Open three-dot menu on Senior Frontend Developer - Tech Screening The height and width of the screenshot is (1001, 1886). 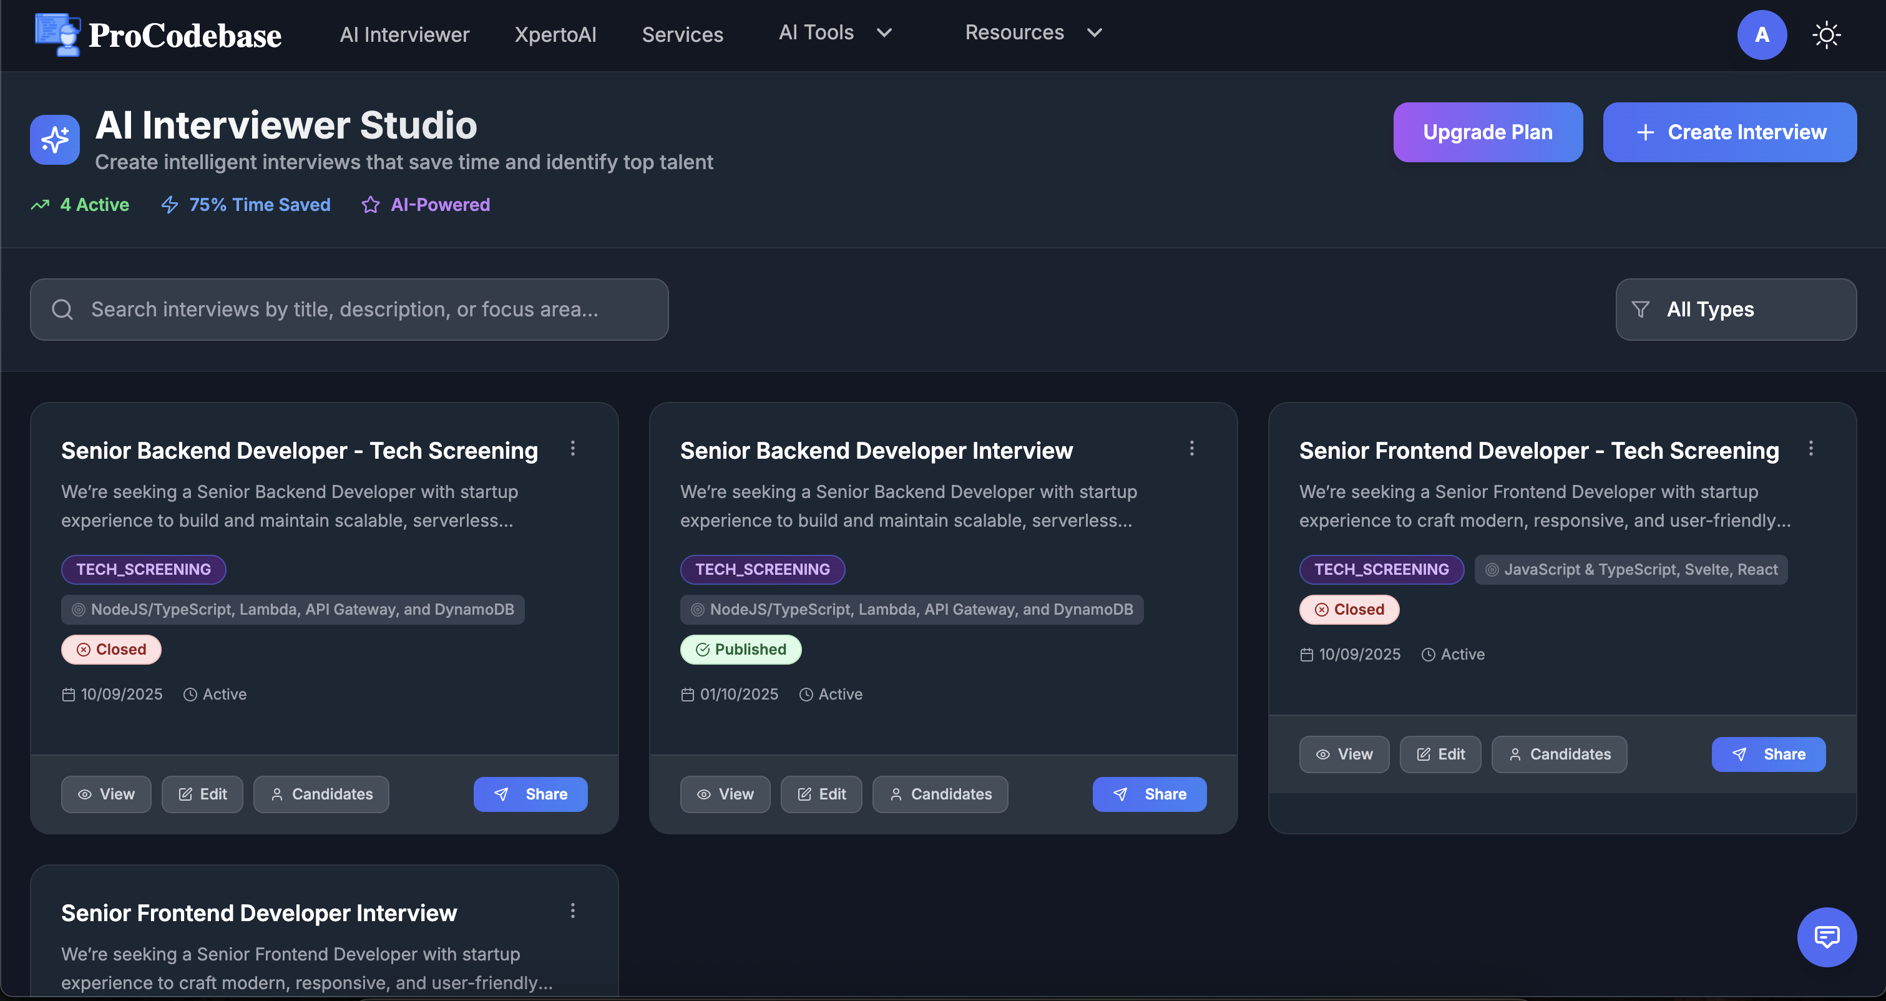(x=1810, y=448)
